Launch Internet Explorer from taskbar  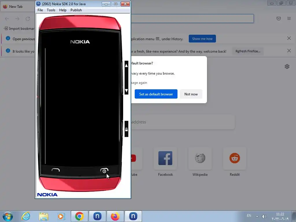point(26,216)
